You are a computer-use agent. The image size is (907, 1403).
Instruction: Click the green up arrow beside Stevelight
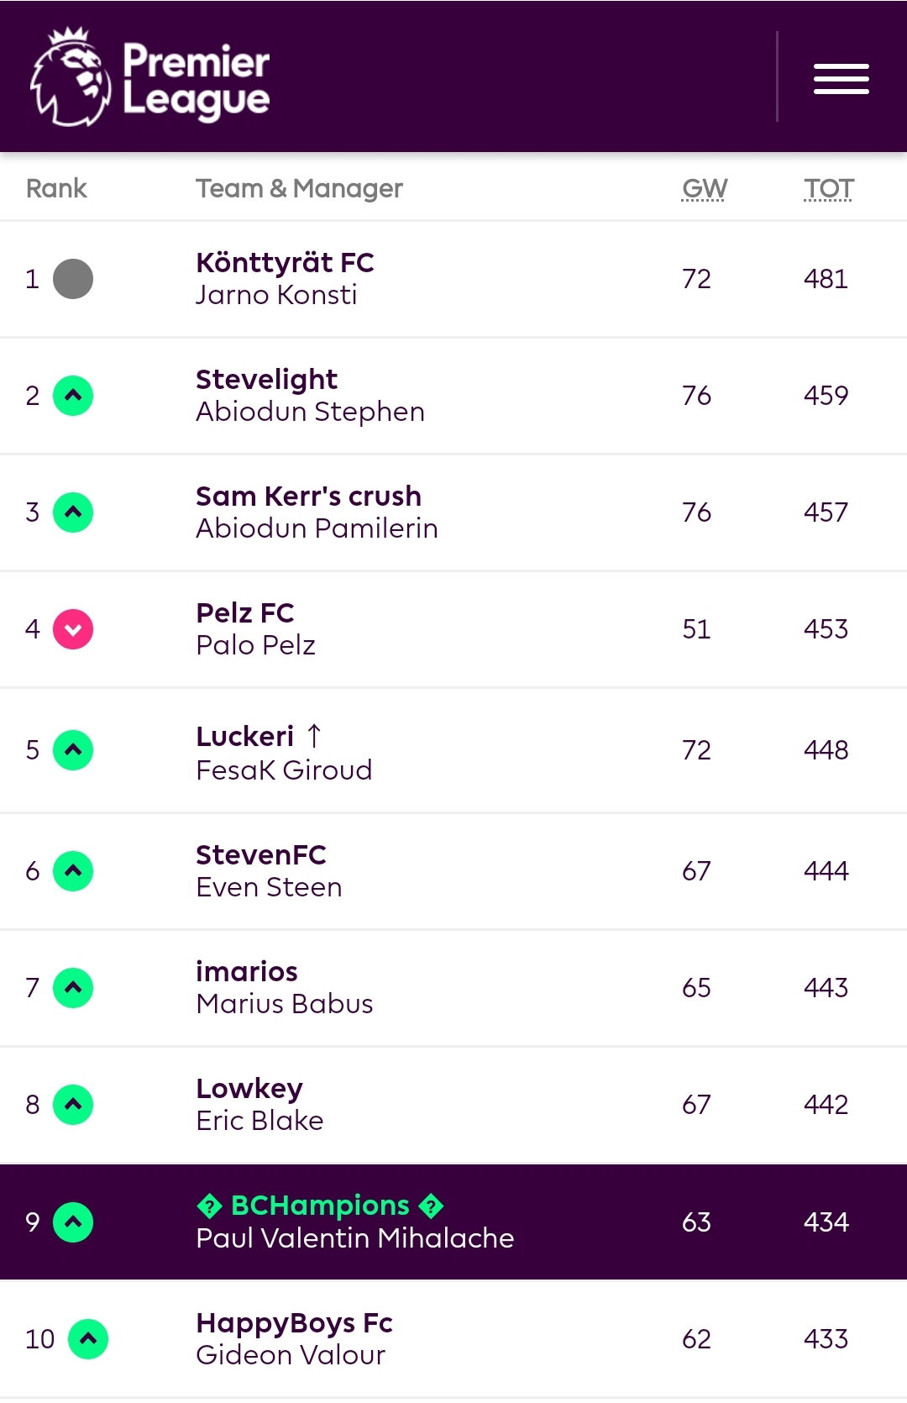[x=73, y=396]
